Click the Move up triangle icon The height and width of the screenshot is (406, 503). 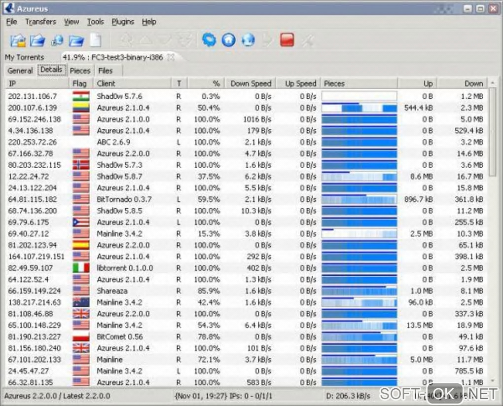(145, 40)
